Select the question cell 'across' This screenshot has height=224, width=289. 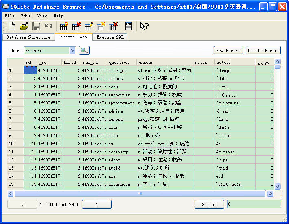[x=122, y=119]
